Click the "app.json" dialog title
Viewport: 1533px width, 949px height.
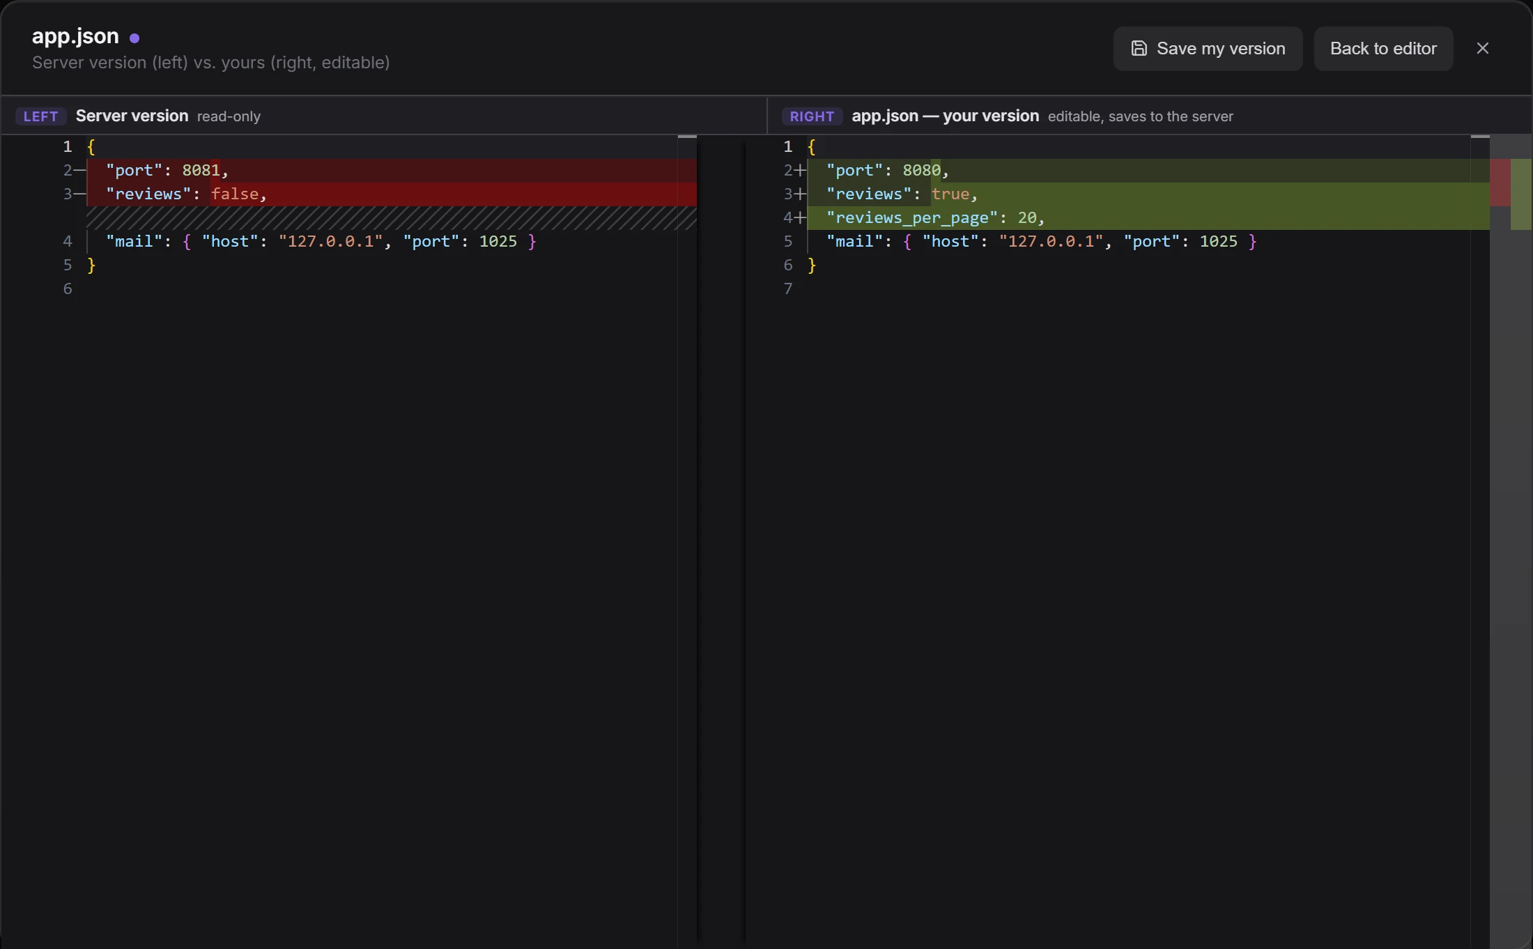pyautogui.click(x=75, y=36)
